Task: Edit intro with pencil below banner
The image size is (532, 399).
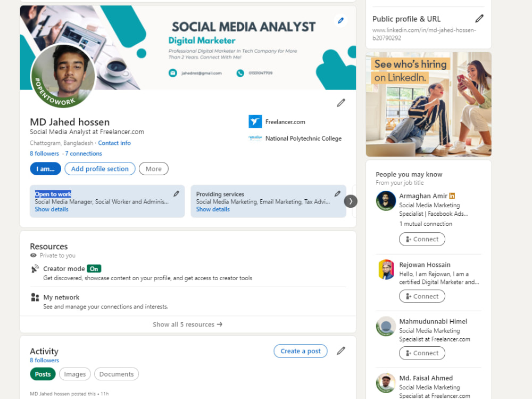Action: tap(341, 103)
